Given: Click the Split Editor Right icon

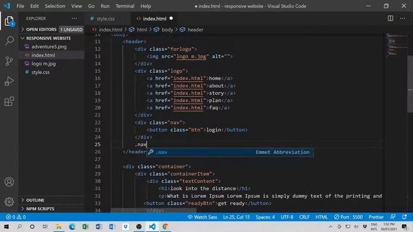Looking at the screenshot, I should [x=390, y=18].
